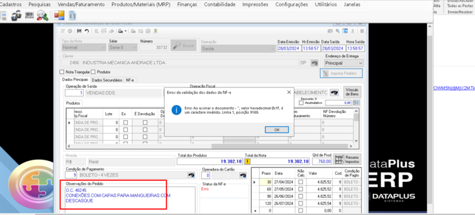Click OK in the NF-e validation error dialog
The height and width of the screenshot is (215, 475).
tap(277, 130)
